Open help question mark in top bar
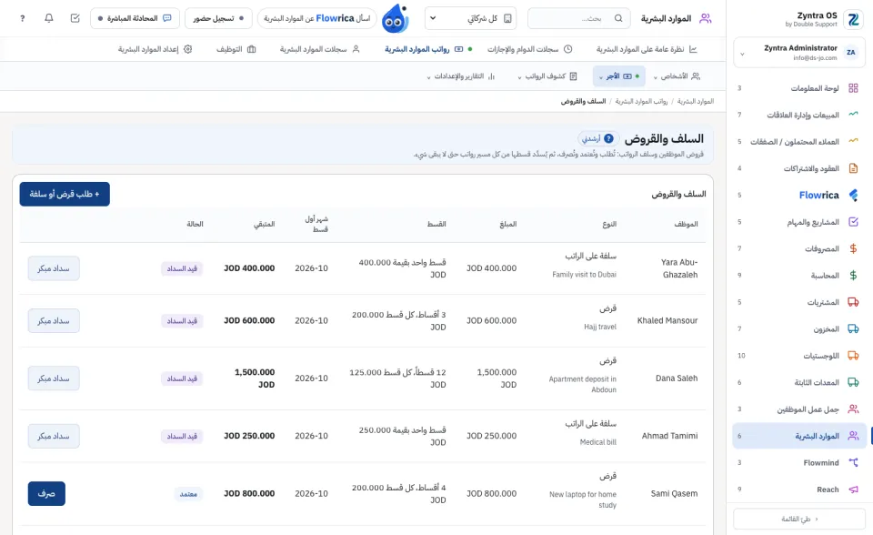 (22, 18)
